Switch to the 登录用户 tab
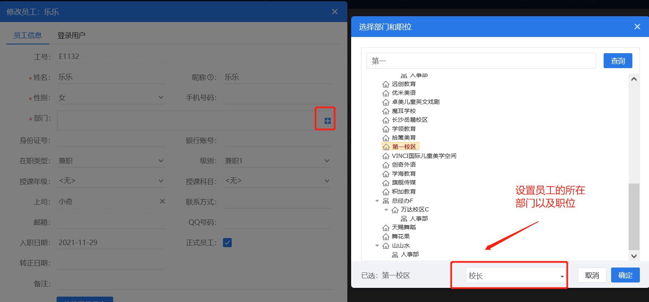Image resolution: width=649 pixels, height=302 pixels. [x=72, y=35]
